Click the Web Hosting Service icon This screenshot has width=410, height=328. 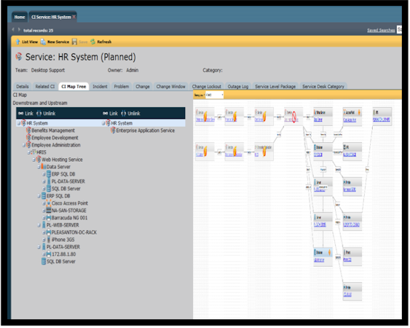click(x=39, y=160)
